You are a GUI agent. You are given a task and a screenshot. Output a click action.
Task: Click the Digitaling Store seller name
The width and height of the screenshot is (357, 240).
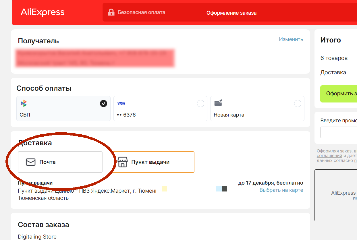point(37,237)
